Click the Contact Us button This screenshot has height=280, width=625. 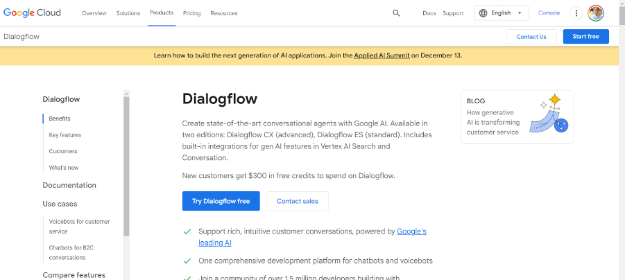point(531,37)
